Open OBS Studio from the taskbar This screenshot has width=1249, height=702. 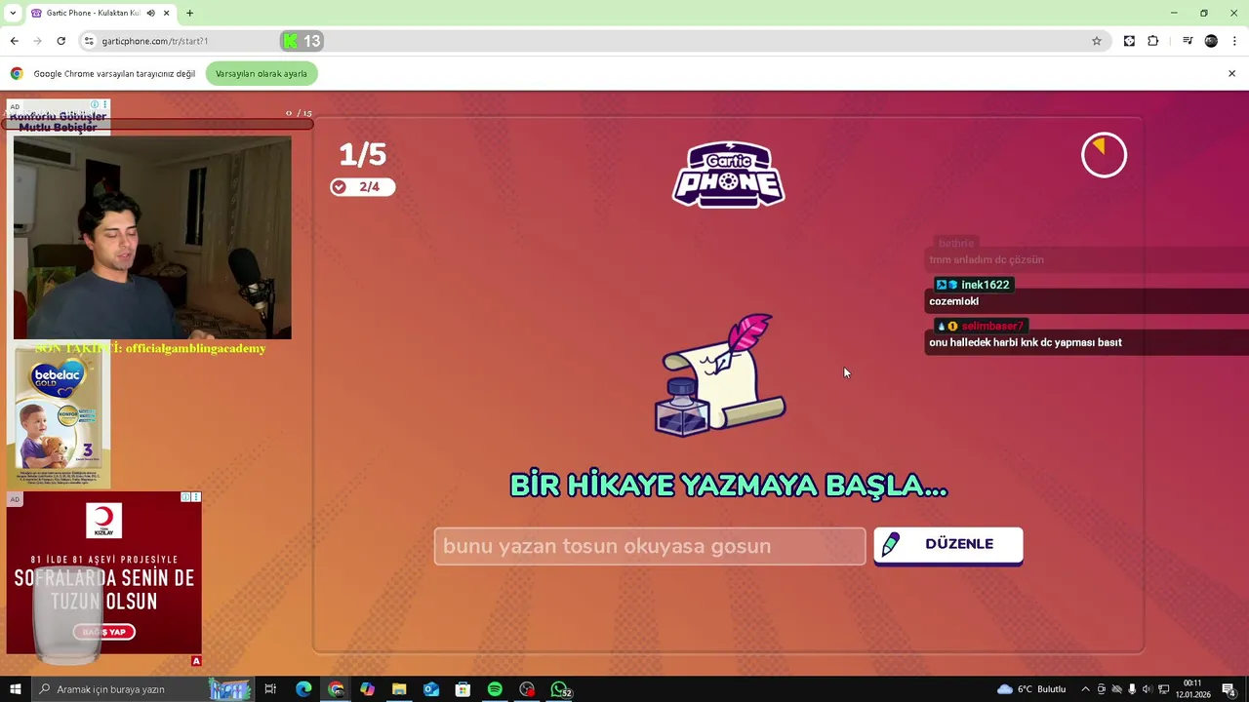[527, 689]
